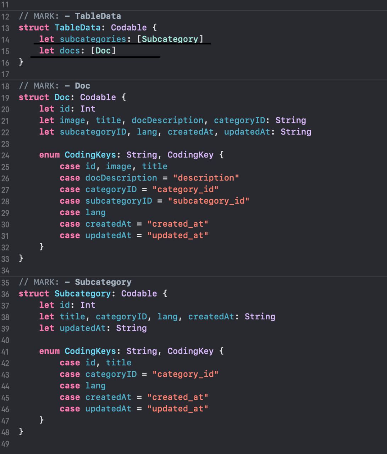Screen dimensions: 387x454
Task: Click line number 19 in the gutter
Action: 5,98
